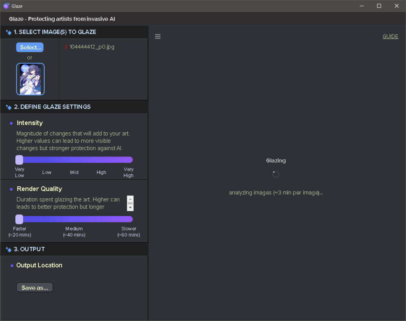Set Intensity to Mid on slider track
The image size is (406, 321).
coord(74,160)
